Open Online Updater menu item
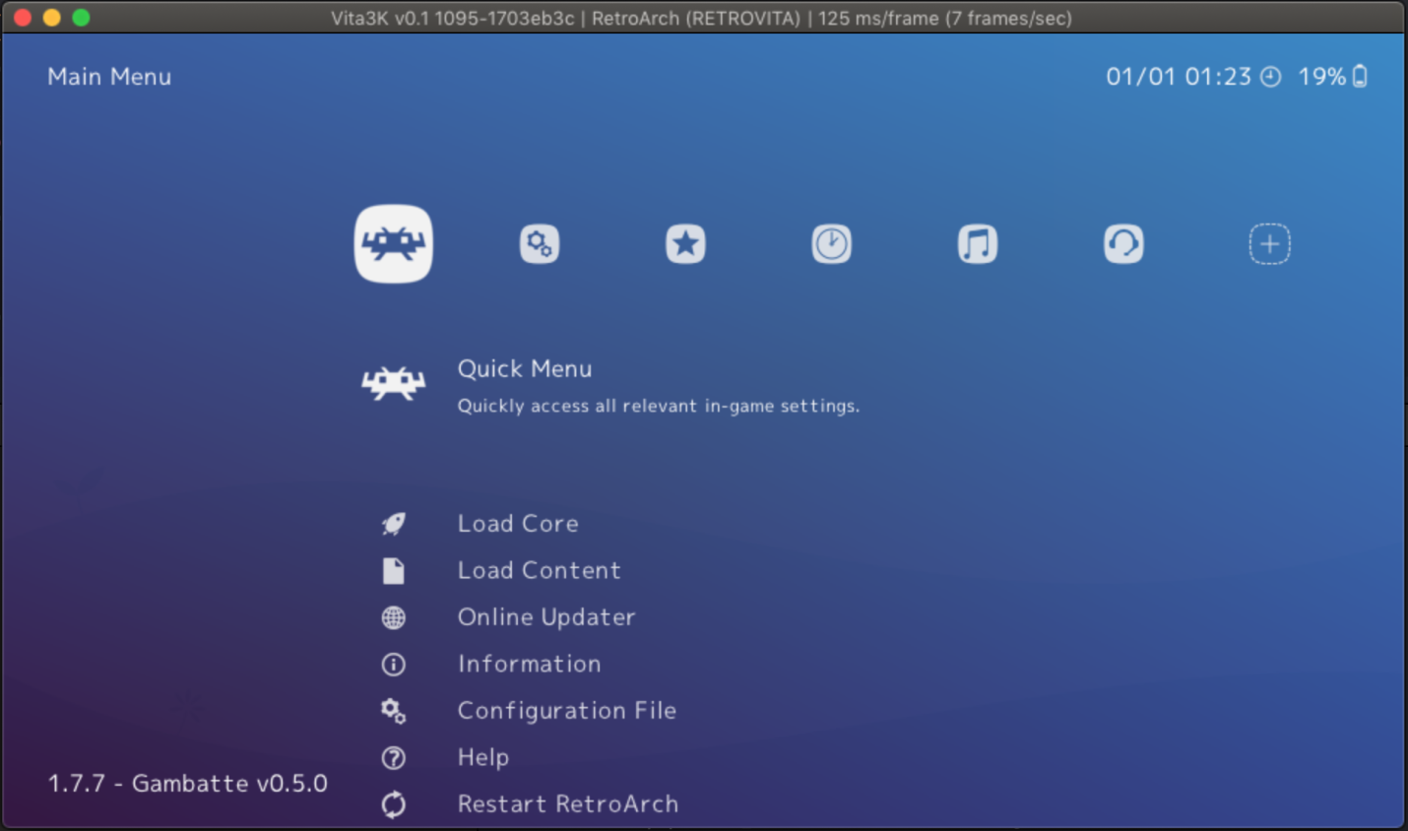1408x831 pixels. pyautogui.click(x=546, y=617)
